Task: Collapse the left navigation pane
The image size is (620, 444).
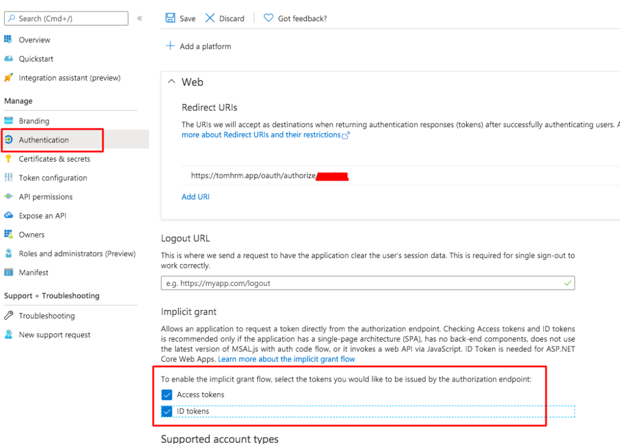Action: (x=139, y=18)
